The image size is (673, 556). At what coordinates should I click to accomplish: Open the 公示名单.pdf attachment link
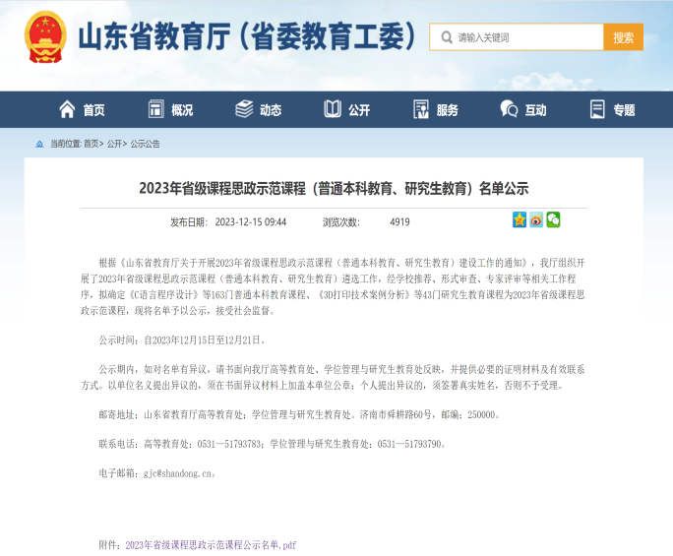pos(211,544)
